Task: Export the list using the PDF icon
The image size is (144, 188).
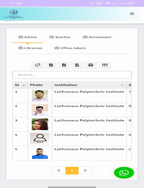Action: [77, 65]
